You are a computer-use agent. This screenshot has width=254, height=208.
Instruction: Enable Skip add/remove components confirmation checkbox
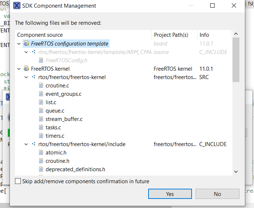click(x=18, y=181)
